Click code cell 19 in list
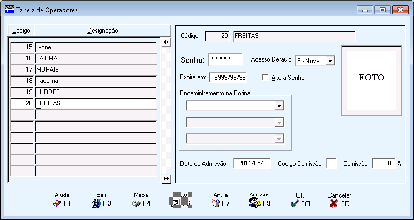Screen dimensions: 414x220 (x=22, y=92)
